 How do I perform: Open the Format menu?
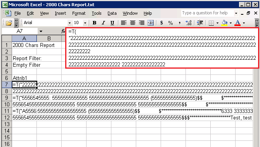79,13
